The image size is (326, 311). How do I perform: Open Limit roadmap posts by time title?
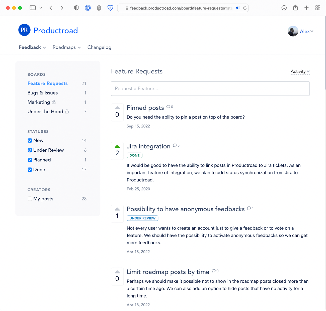(168, 272)
